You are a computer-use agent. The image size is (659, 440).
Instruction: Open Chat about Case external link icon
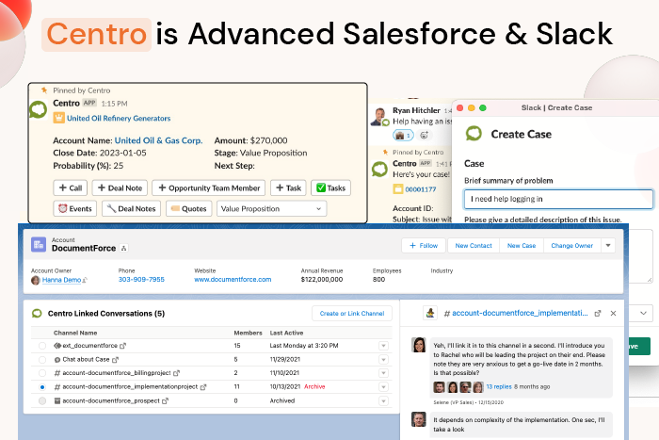coord(115,360)
